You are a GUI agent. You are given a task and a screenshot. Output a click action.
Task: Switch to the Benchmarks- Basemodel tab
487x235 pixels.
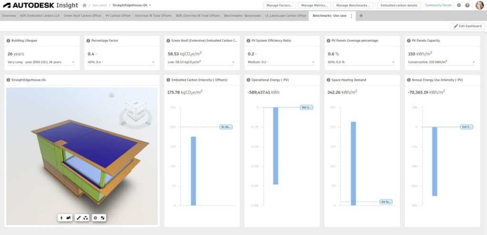243,16
